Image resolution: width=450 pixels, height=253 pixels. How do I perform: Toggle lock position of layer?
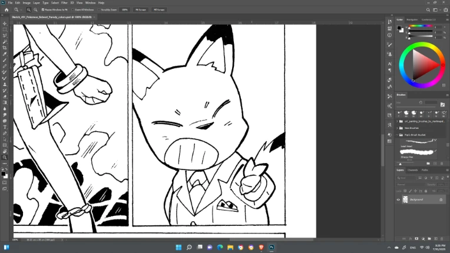tap(415, 191)
